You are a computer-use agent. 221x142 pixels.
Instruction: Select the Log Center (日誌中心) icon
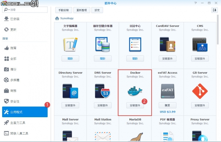click(135, 44)
